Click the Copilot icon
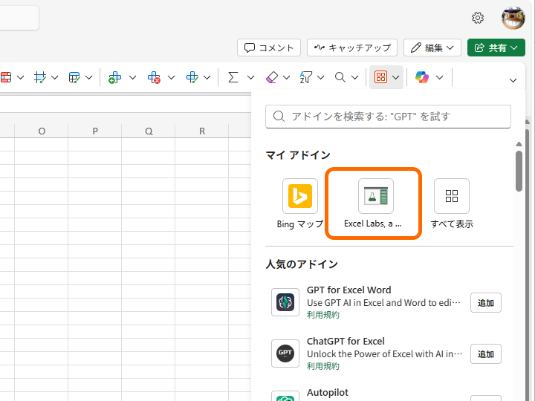 [x=422, y=77]
